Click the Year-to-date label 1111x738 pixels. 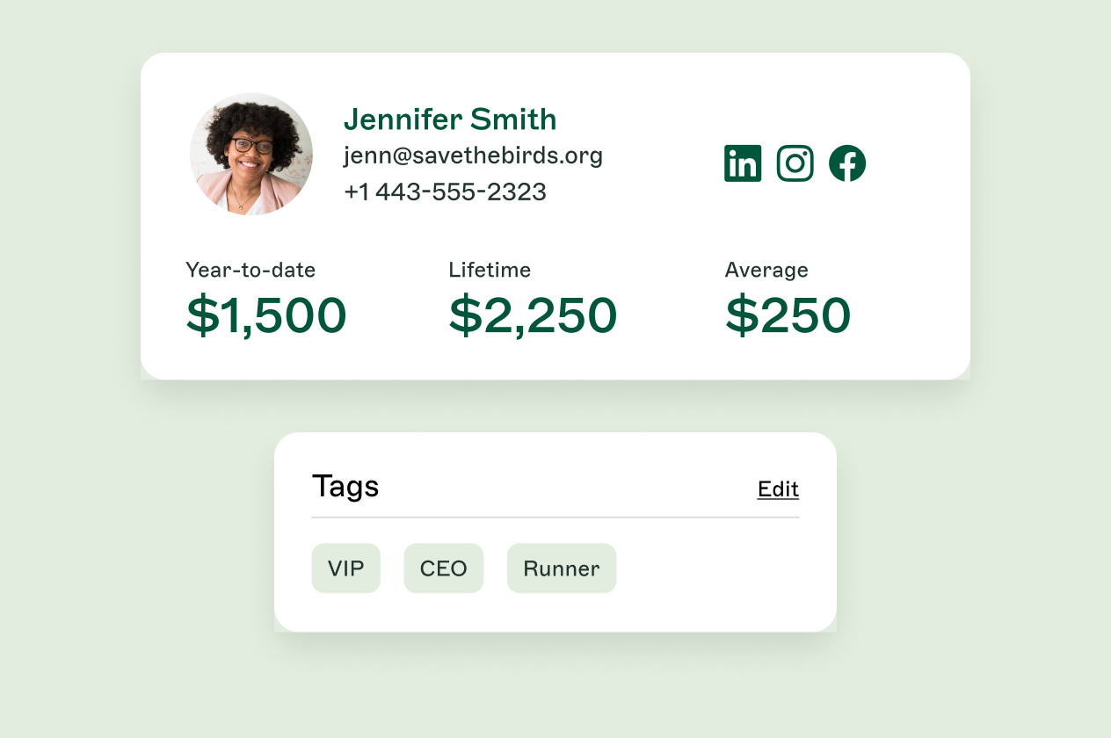(x=251, y=270)
